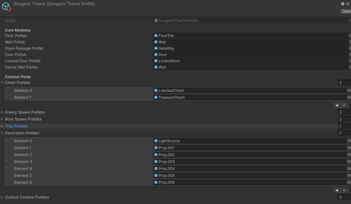Open object picker for Prop.003 element
The image size is (351, 204).
coord(349,162)
